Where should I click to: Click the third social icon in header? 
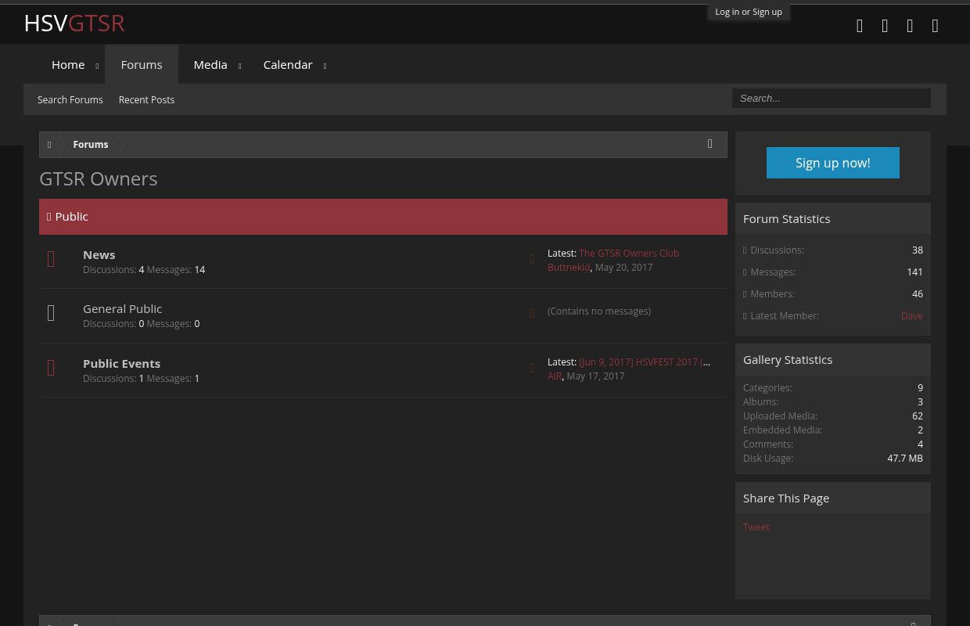tap(910, 26)
